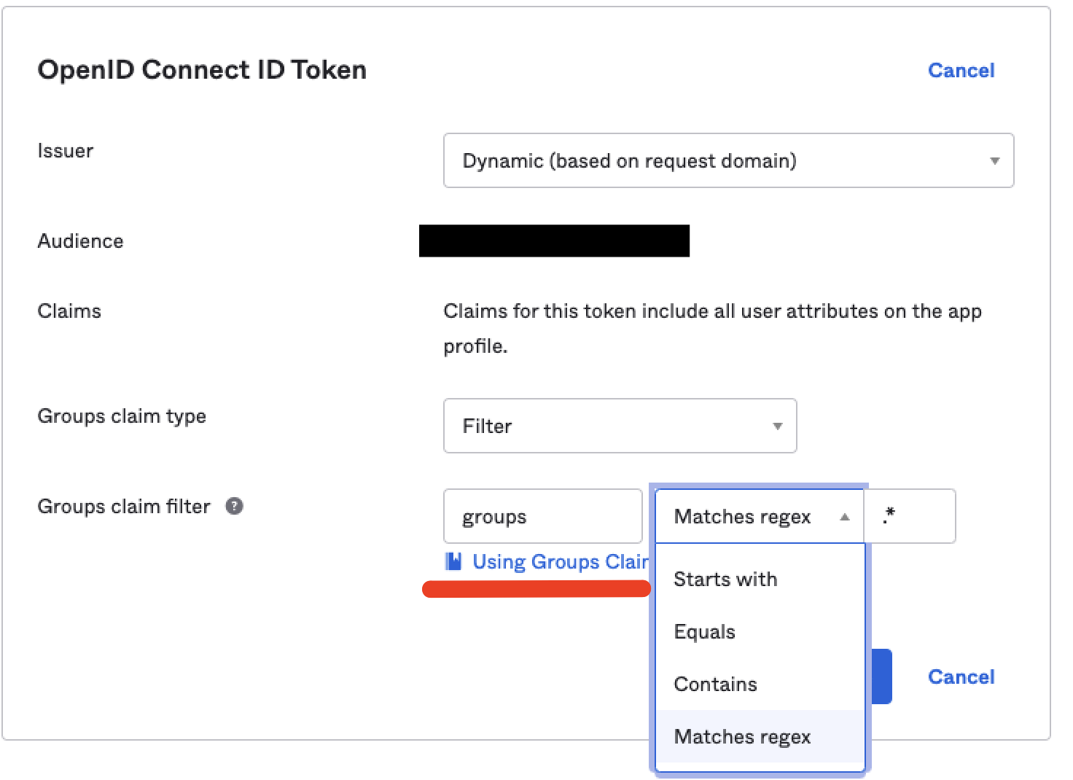Click the Cancel button near the bottom

(x=961, y=676)
